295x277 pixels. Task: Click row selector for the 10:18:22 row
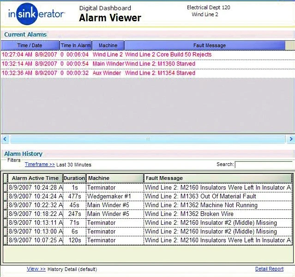tap(6, 214)
